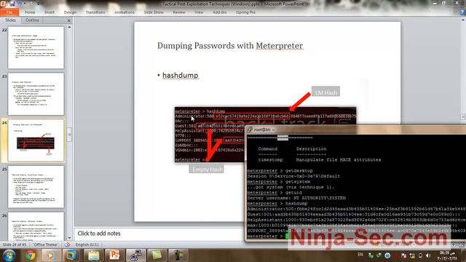Open the Home ribbon tab

point(30,12)
